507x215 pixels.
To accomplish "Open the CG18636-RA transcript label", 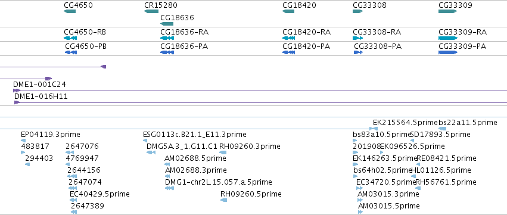I will pos(184,32).
